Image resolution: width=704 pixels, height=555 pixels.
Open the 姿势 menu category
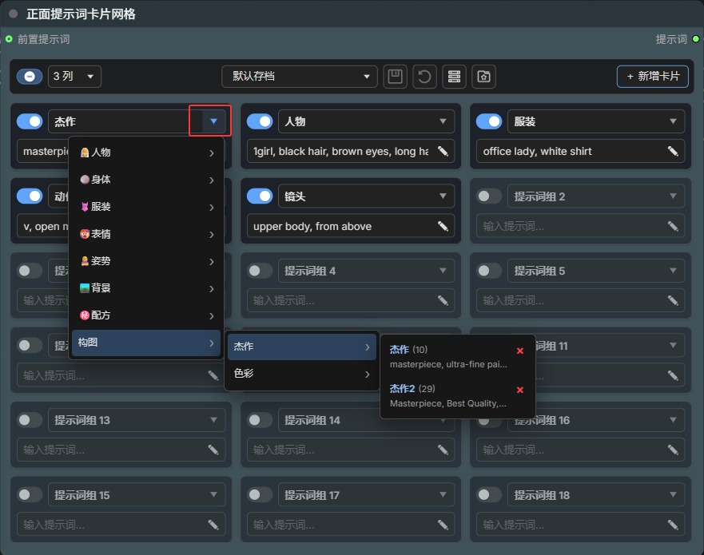click(x=146, y=261)
